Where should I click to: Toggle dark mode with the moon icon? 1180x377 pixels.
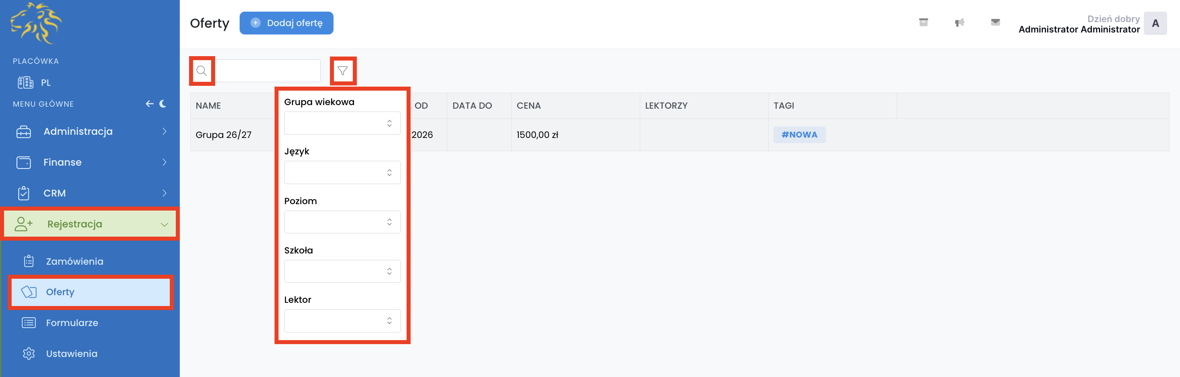pyautogui.click(x=163, y=104)
